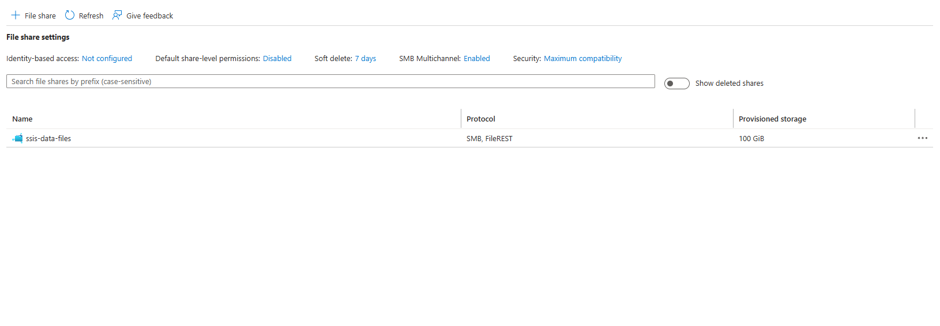Click the Refresh circular arrow icon

click(x=70, y=16)
